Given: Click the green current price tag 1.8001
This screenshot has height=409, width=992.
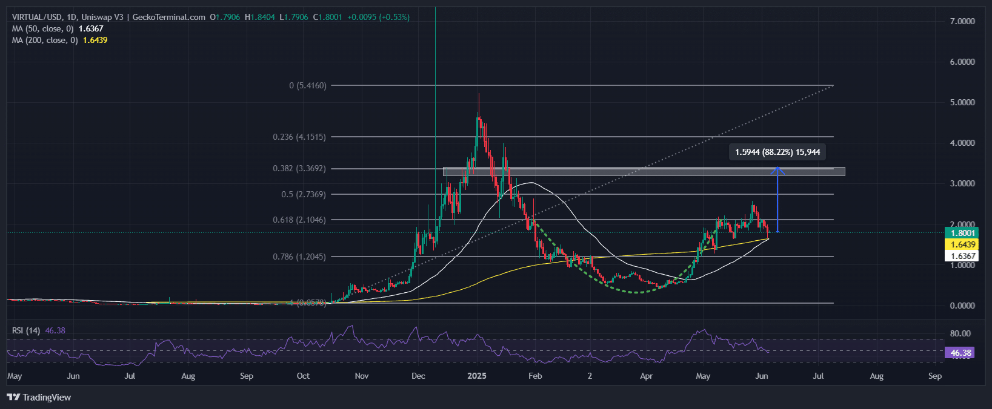Looking at the screenshot, I should [x=962, y=233].
